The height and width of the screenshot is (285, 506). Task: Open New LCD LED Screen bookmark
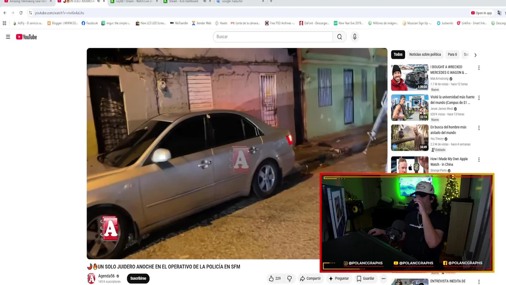(x=150, y=23)
